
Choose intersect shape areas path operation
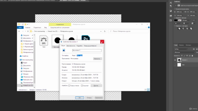point(187,29)
